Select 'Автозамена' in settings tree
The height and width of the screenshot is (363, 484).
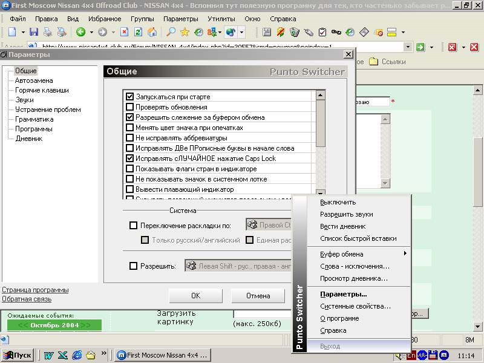[x=34, y=80]
